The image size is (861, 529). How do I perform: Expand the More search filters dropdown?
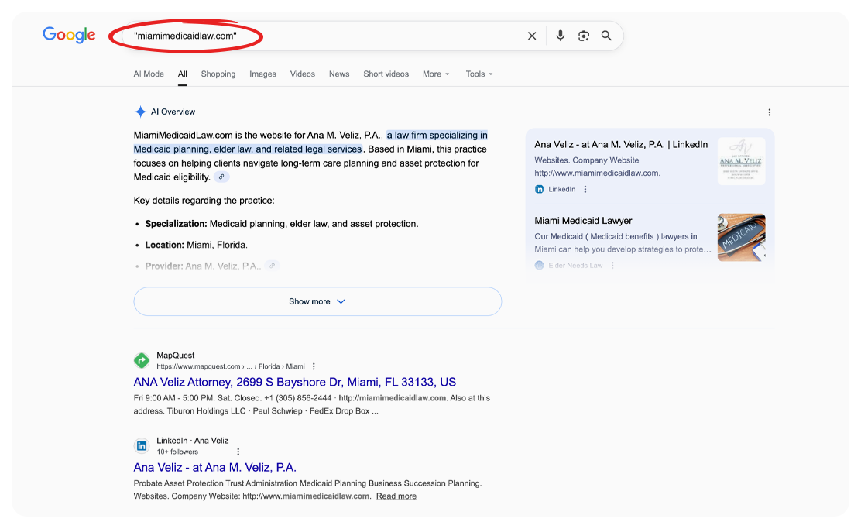pyautogui.click(x=436, y=74)
